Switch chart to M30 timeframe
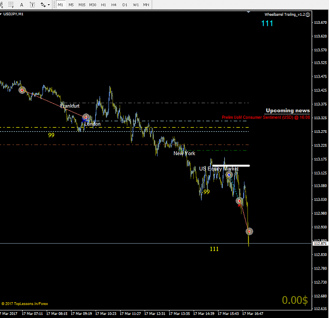The width and height of the screenshot is (329, 318). pyautogui.click(x=93, y=5)
